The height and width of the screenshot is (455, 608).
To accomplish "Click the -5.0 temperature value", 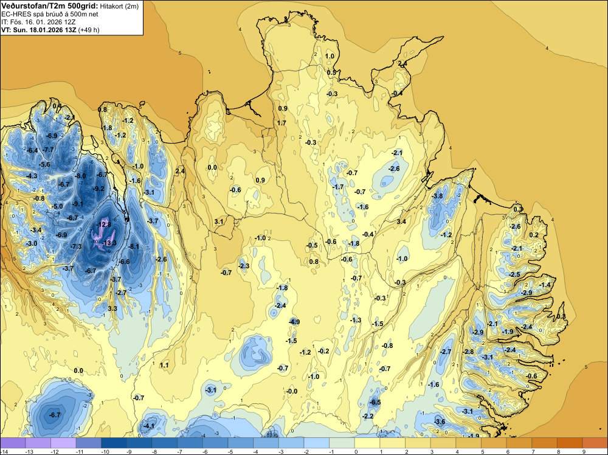I will pyautogui.click(x=57, y=206).
